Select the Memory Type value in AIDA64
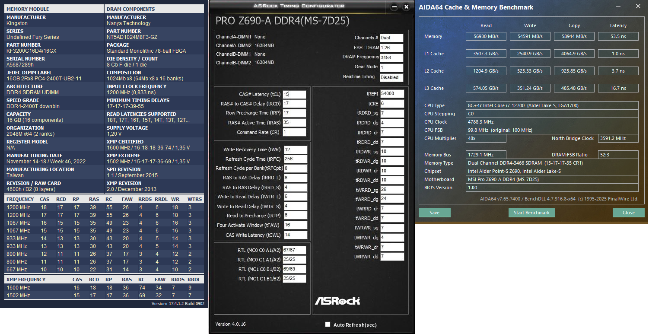The height and width of the screenshot is (334, 649). coord(552,163)
